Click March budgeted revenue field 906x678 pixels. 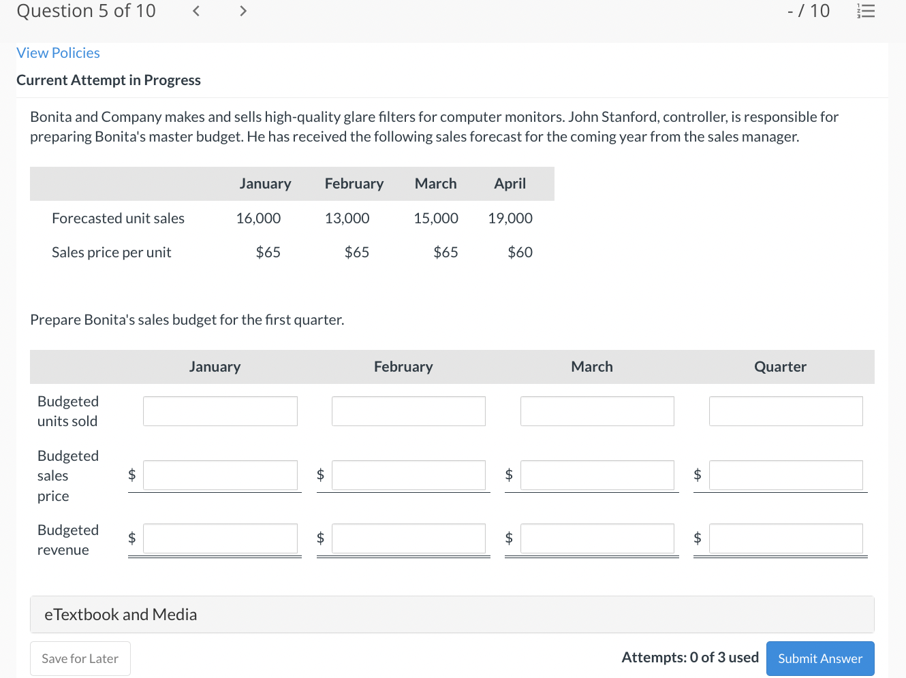point(597,538)
